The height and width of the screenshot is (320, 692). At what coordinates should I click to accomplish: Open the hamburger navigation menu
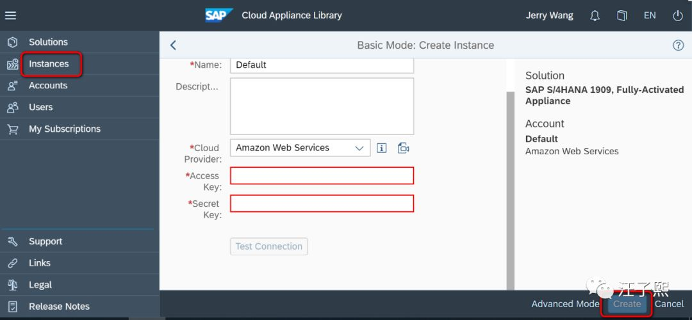[x=11, y=15]
